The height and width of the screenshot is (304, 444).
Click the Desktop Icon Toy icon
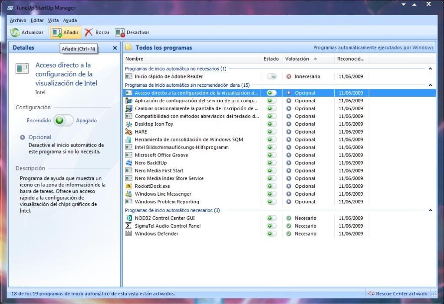point(129,124)
